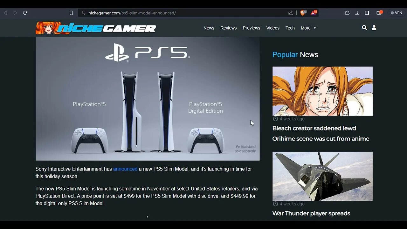Toggle the browser sidebar panel
The height and width of the screenshot is (229, 407).
click(367, 13)
